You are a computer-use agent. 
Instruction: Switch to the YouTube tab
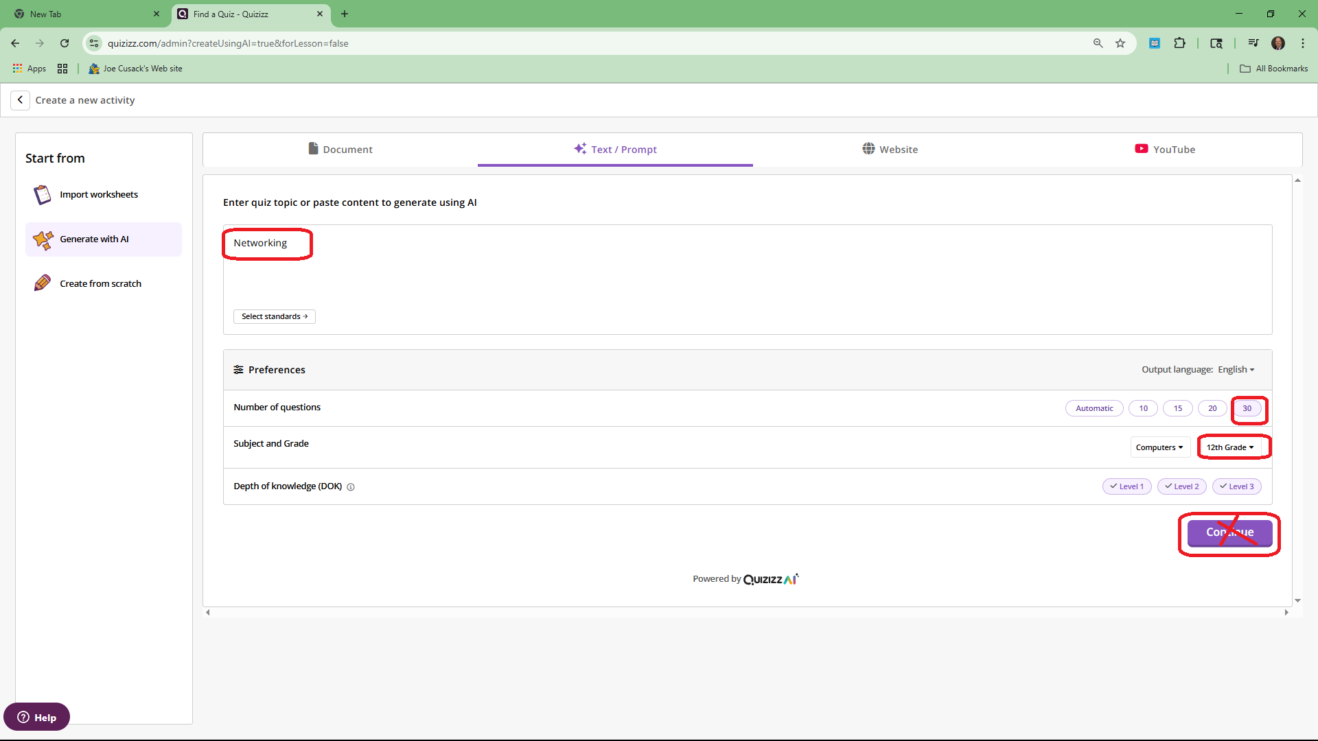[1165, 150]
